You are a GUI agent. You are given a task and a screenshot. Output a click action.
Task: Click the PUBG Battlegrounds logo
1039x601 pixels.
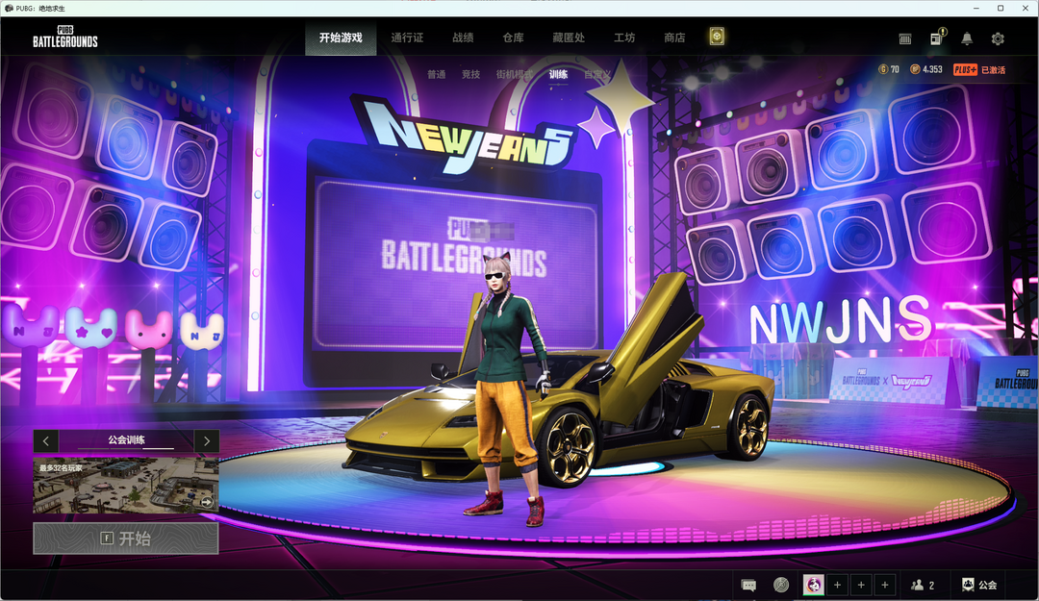(x=65, y=38)
